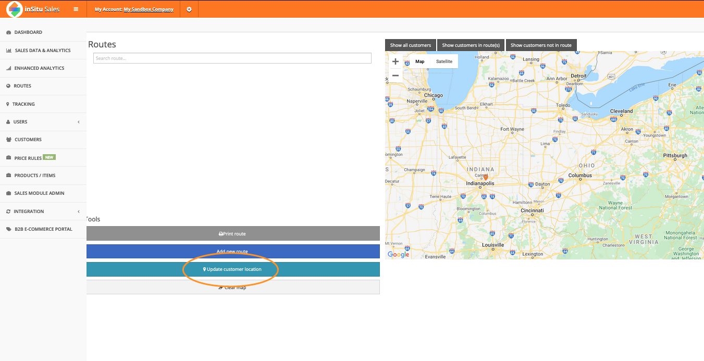Open Dashboard from the sidebar
704x361 pixels.
point(28,32)
